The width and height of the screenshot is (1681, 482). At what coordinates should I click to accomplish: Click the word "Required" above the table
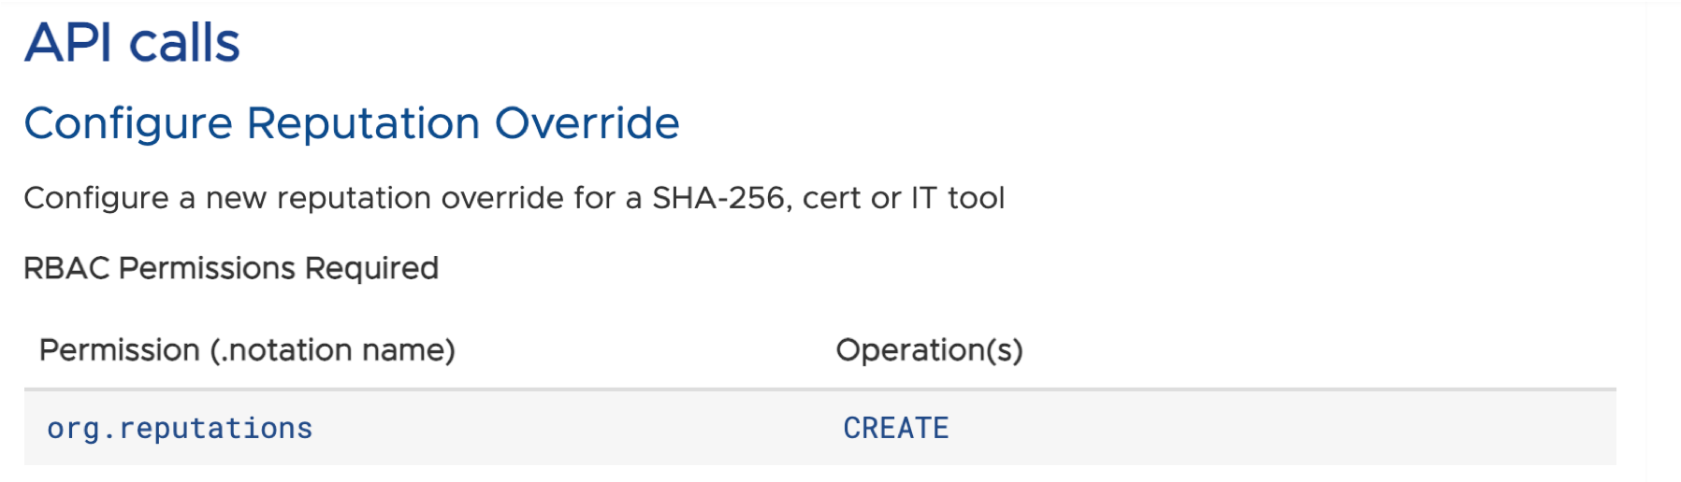click(x=371, y=268)
